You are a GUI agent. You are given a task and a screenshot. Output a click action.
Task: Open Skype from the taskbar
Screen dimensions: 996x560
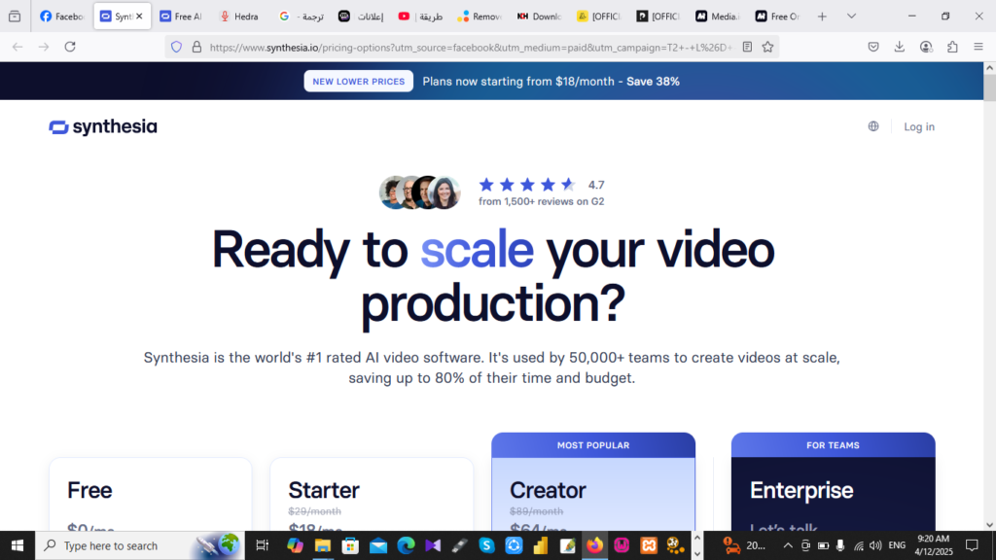486,545
